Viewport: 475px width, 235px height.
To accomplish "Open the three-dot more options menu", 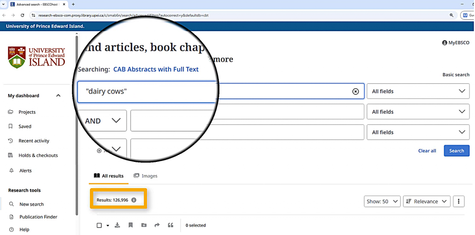I will (x=458, y=201).
